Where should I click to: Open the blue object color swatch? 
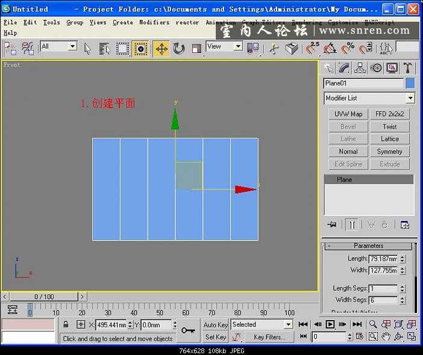click(410, 83)
